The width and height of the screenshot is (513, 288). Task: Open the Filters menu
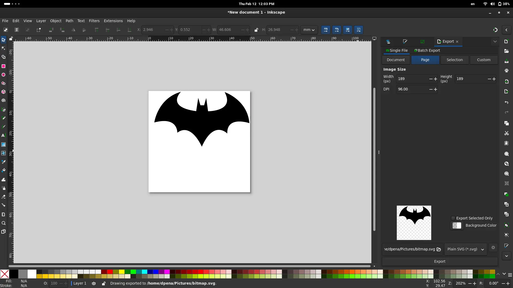pyautogui.click(x=94, y=21)
